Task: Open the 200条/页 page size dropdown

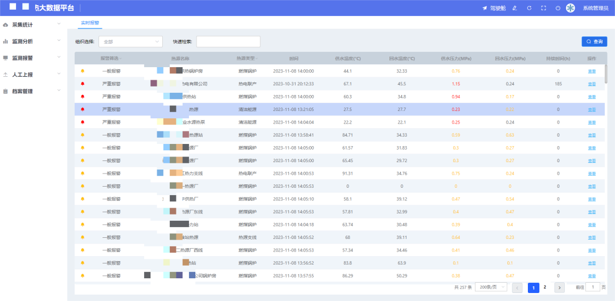Action: point(491,287)
